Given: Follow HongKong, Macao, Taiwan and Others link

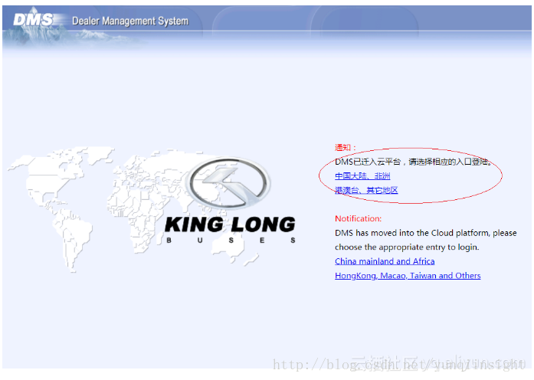Looking at the screenshot, I should click(x=408, y=276).
